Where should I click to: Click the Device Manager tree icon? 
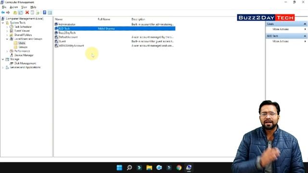(12, 55)
